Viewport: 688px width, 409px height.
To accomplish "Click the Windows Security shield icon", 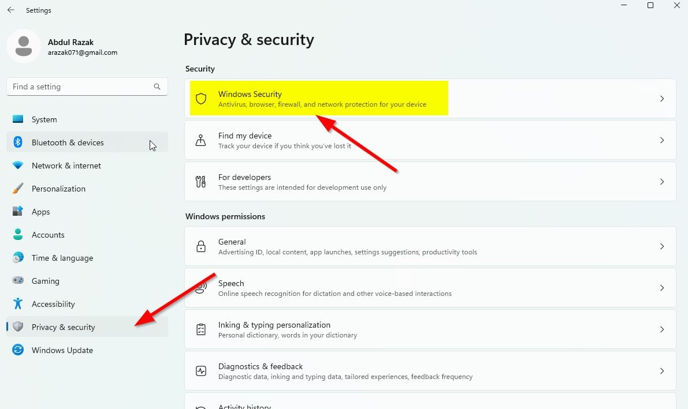I will pos(201,99).
